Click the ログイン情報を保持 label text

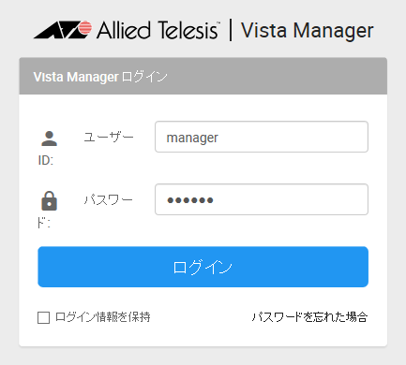[103, 317]
